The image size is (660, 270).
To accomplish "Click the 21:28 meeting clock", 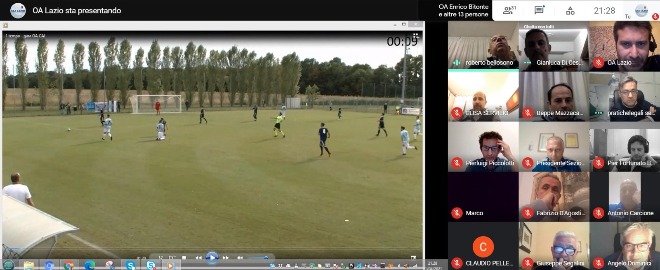I will (604, 11).
